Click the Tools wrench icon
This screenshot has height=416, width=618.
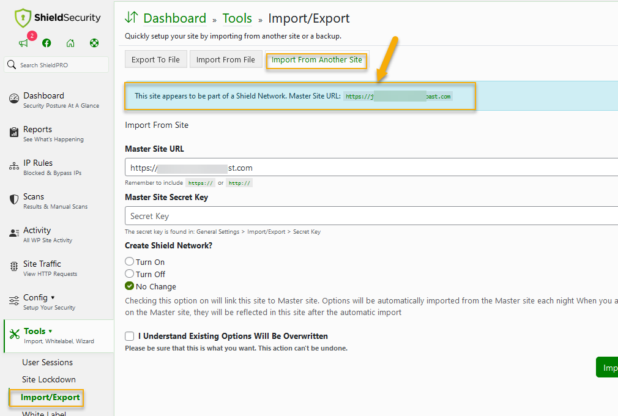(15, 334)
